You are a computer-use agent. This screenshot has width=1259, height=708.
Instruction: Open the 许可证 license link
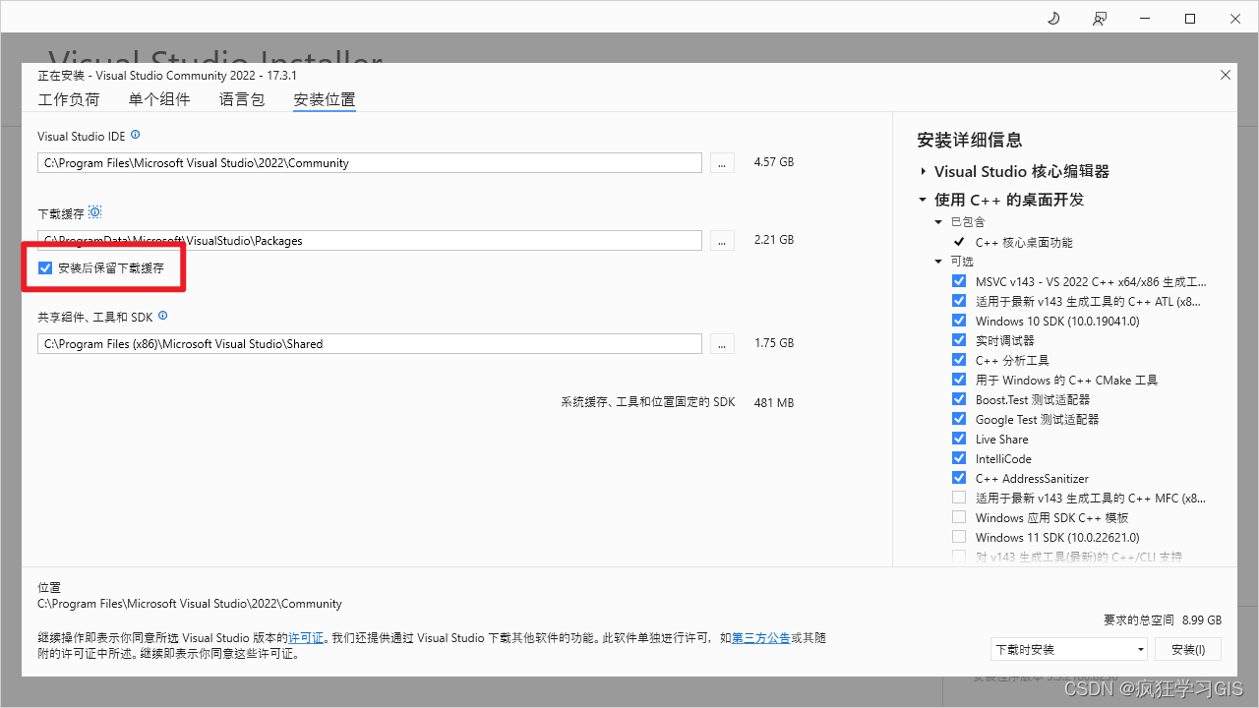point(306,638)
